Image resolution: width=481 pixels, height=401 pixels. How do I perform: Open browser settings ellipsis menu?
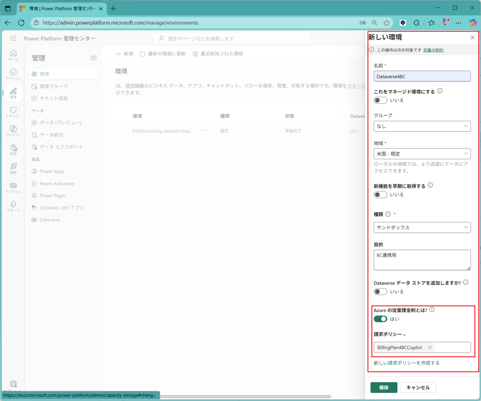pos(458,23)
